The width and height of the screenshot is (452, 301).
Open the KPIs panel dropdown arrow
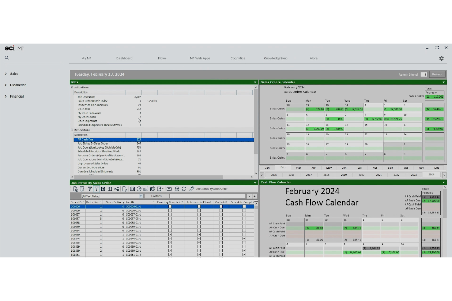pos(255,82)
